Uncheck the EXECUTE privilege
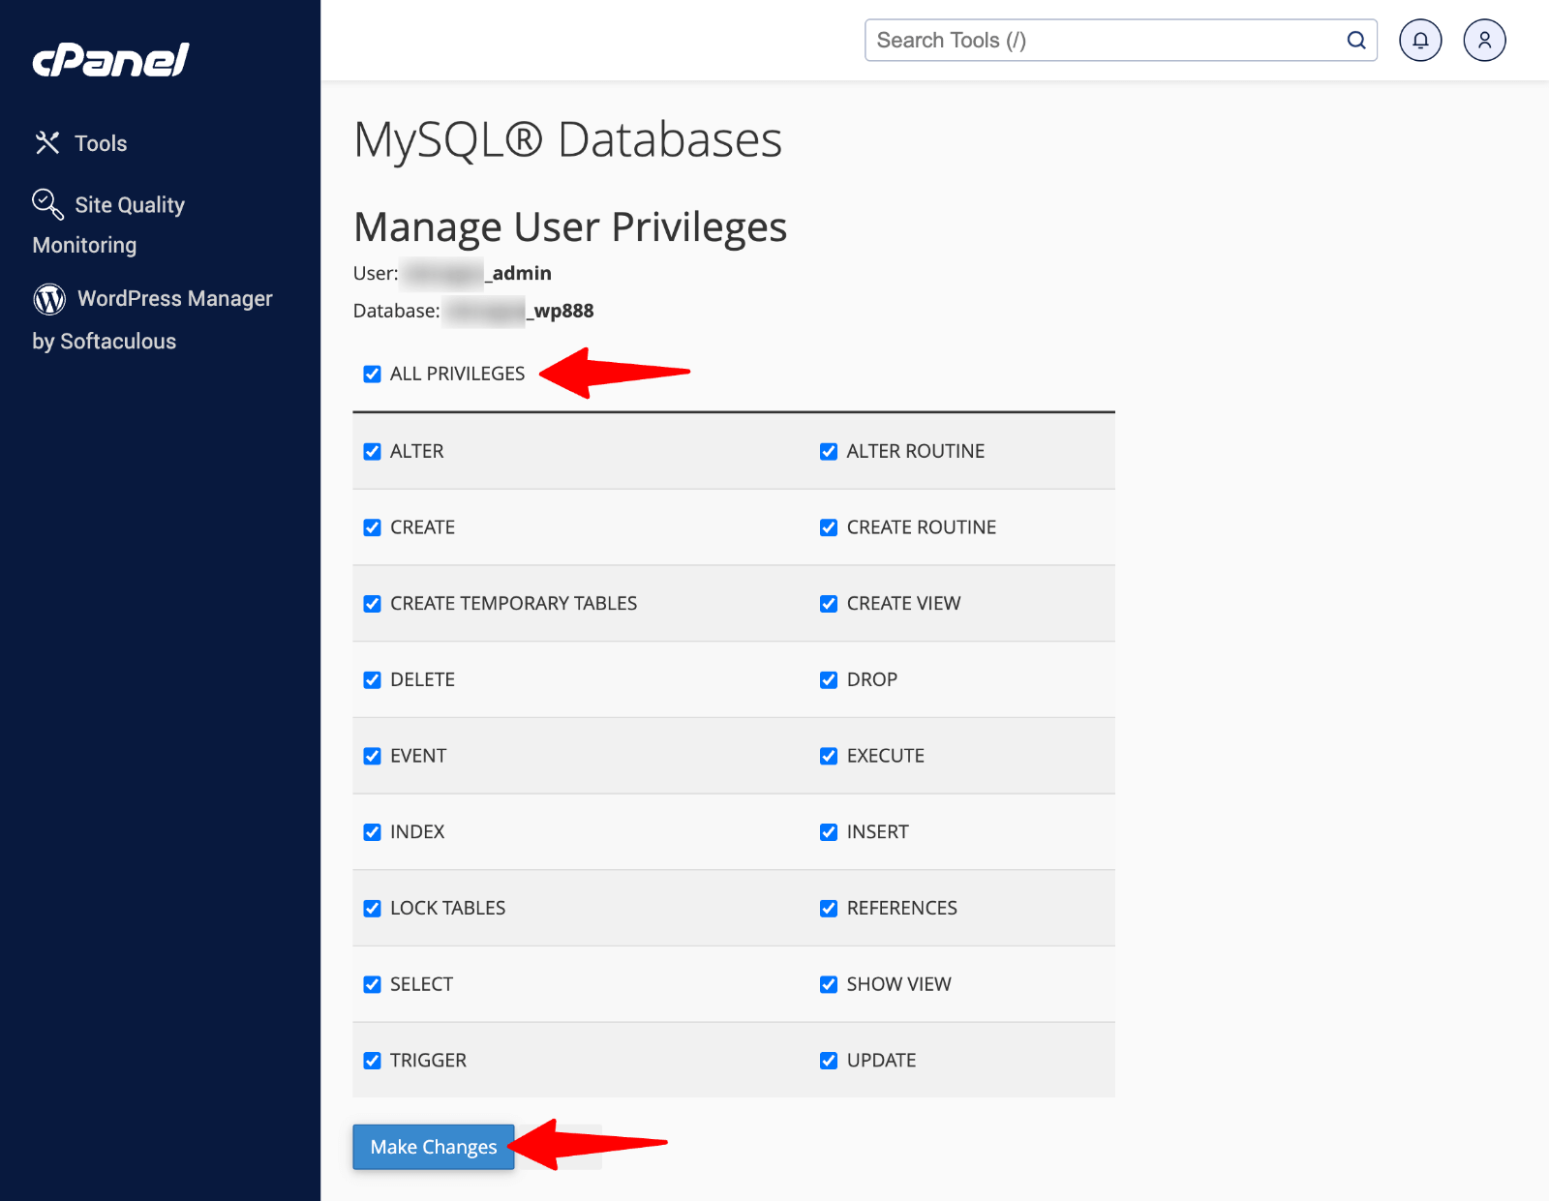Screen dimensions: 1549x1201 [x=828, y=756]
